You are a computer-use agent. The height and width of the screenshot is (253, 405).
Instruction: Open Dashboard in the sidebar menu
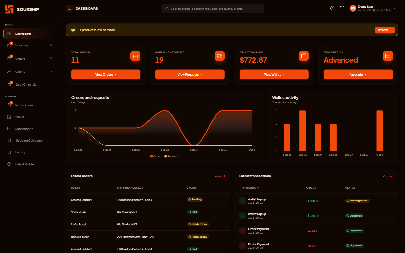(28, 34)
